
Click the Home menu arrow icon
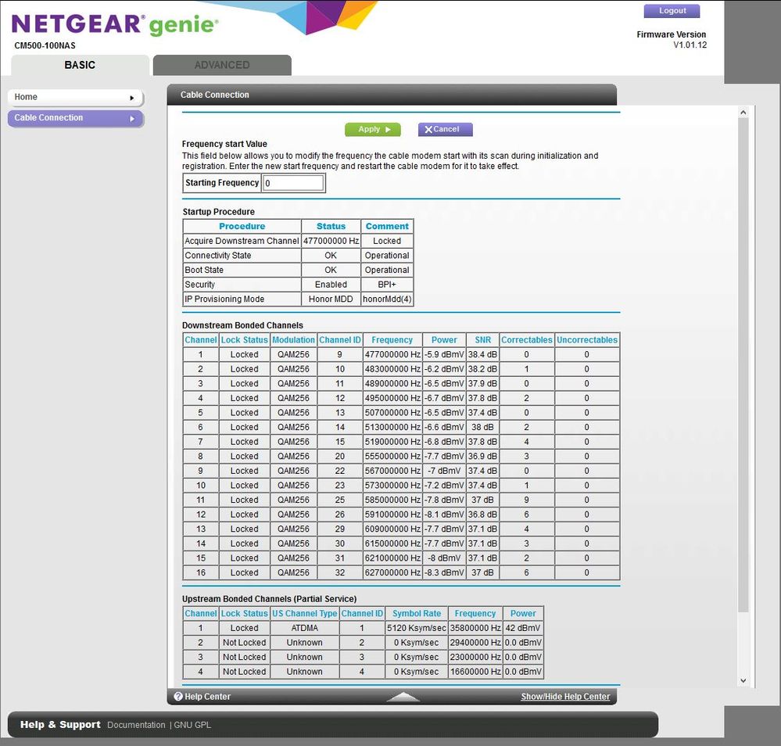132,99
